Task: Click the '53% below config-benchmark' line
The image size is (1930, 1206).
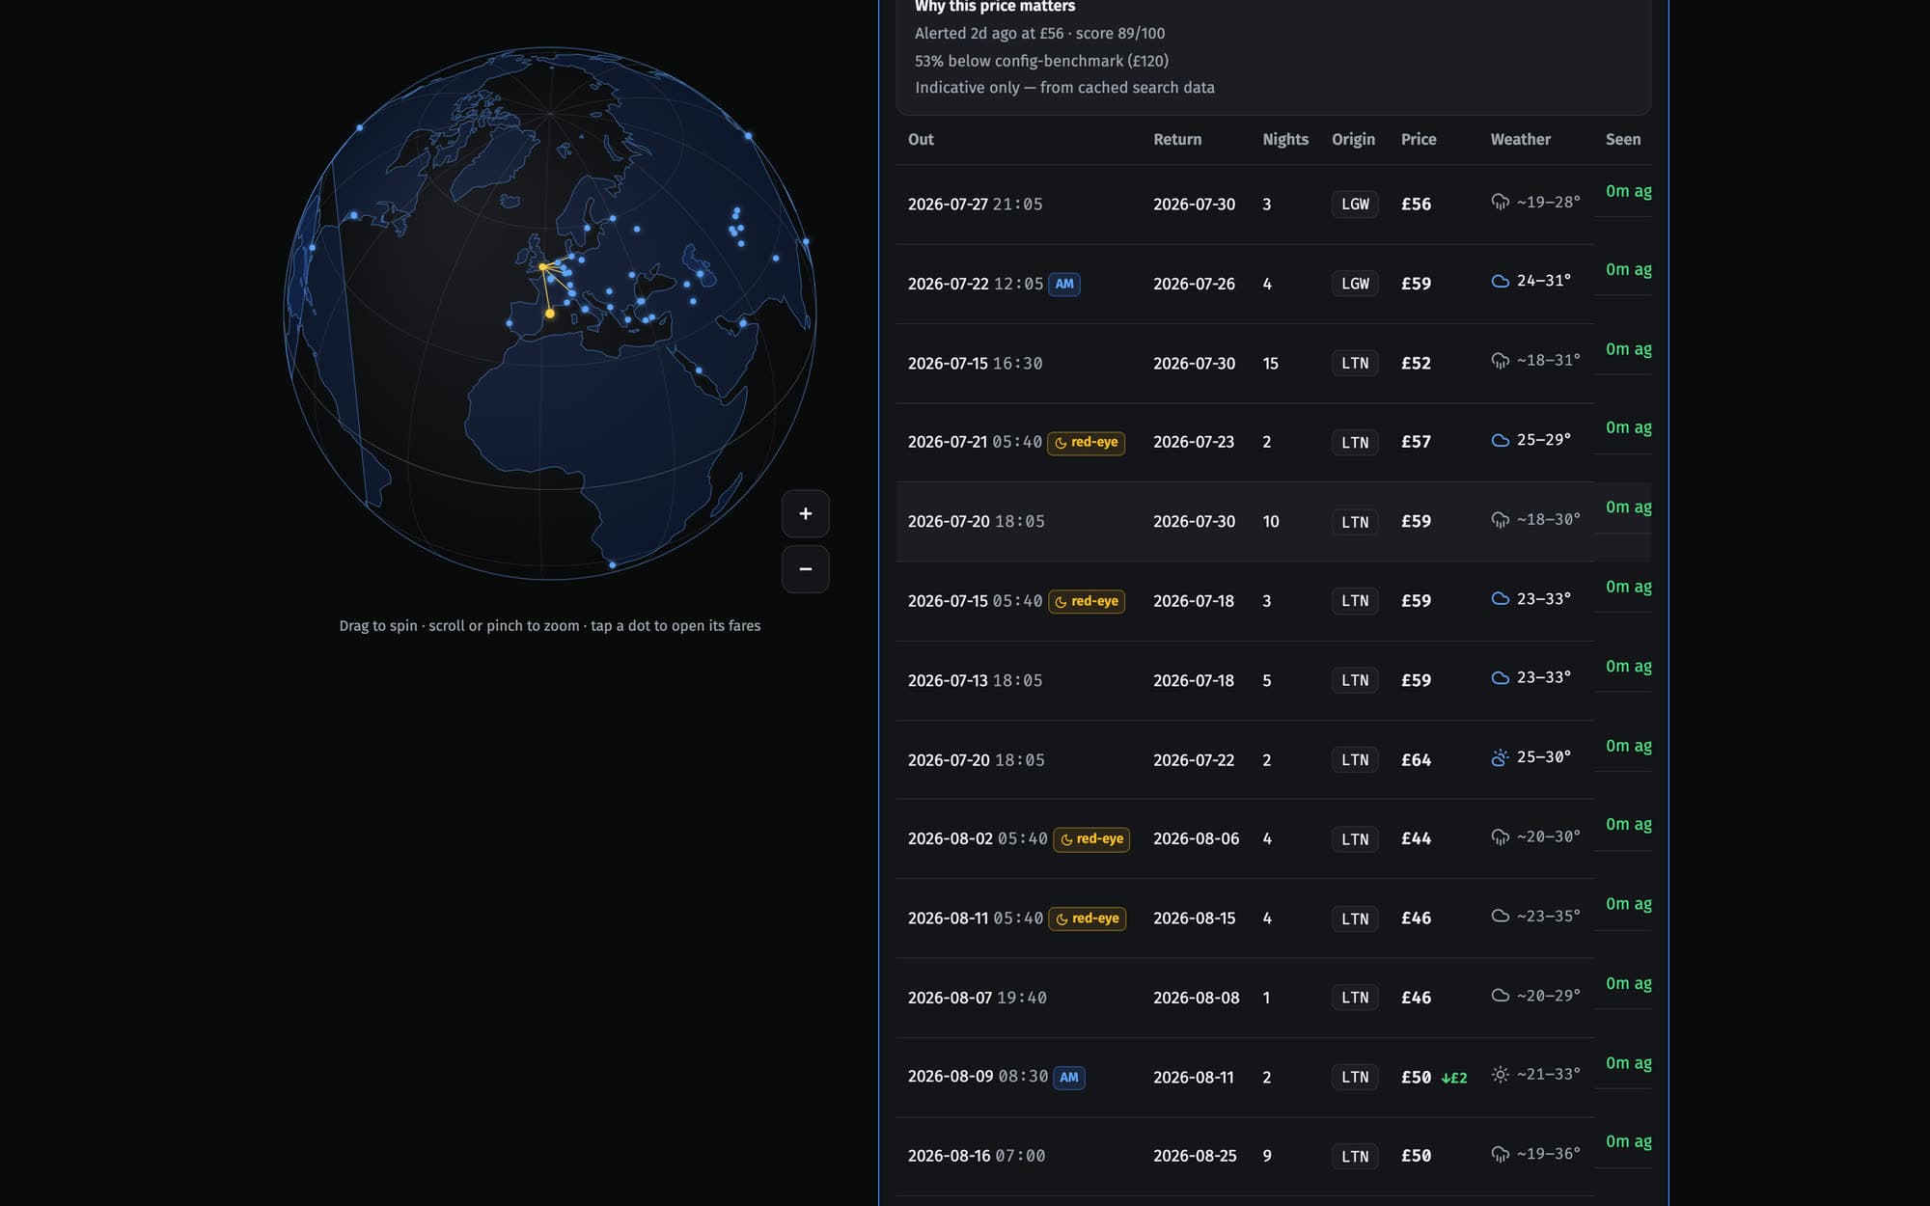Action: click(x=1041, y=61)
